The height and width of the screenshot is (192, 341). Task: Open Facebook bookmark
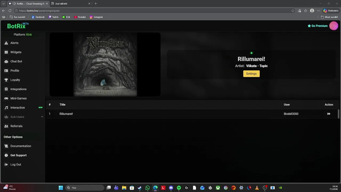coord(38,17)
